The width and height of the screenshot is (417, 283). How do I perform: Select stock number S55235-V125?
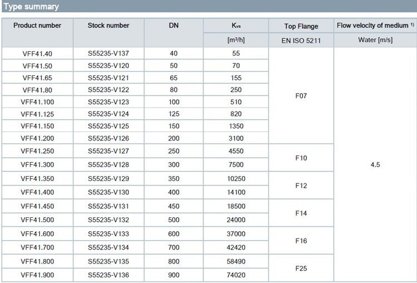pos(108,126)
